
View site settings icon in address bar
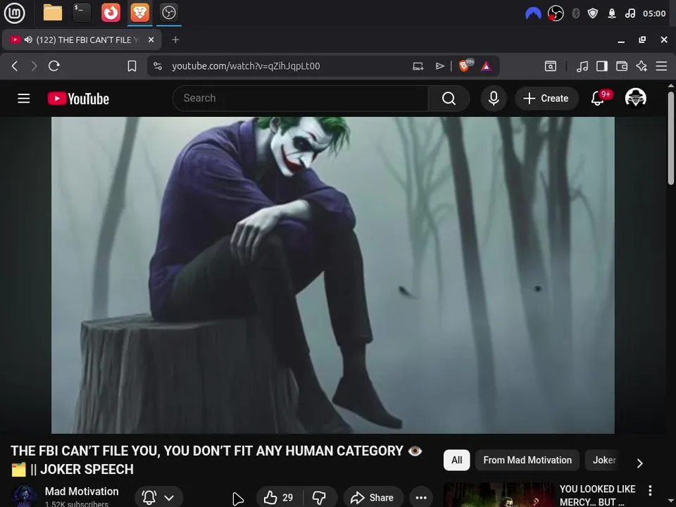pos(158,66)
